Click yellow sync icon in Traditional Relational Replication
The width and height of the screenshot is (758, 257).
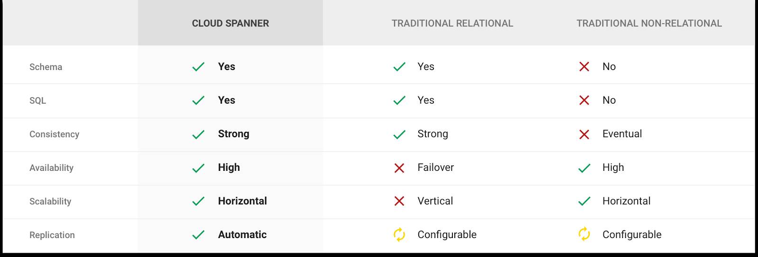pos(399,235)
